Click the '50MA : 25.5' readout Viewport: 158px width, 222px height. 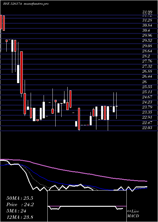pyautogui.click(x=20, y=198)
